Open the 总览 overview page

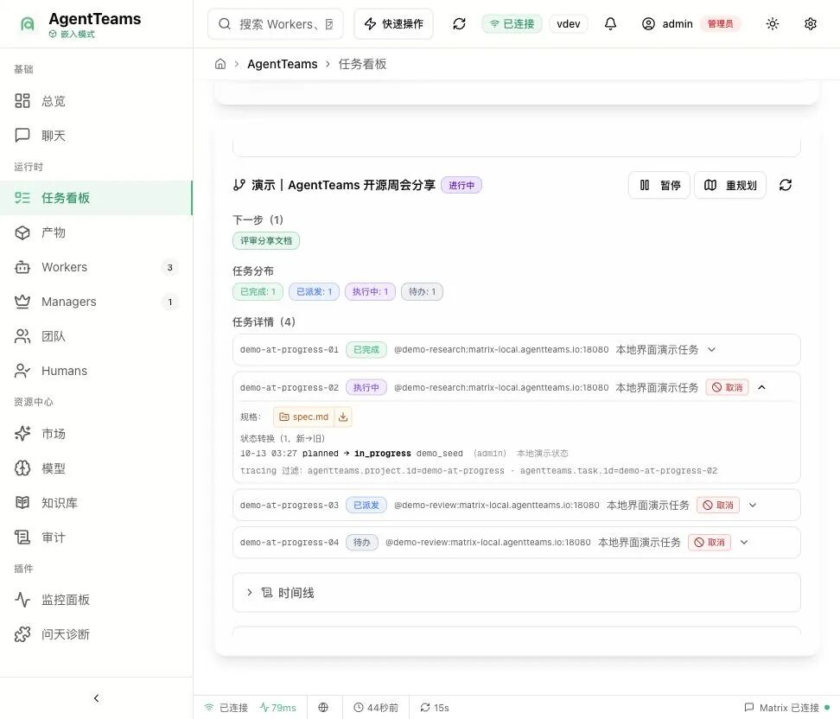pos(97,101)
